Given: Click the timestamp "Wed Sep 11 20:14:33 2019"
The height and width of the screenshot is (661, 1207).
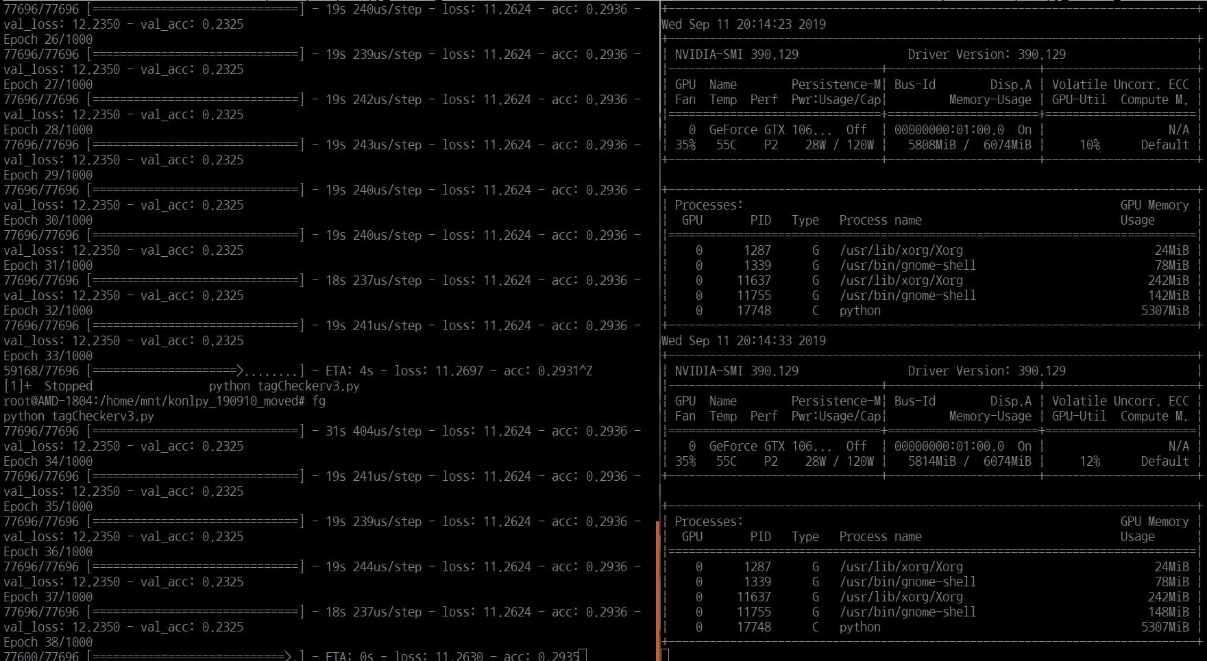Looking at the screenshot, I should [744, 341].
